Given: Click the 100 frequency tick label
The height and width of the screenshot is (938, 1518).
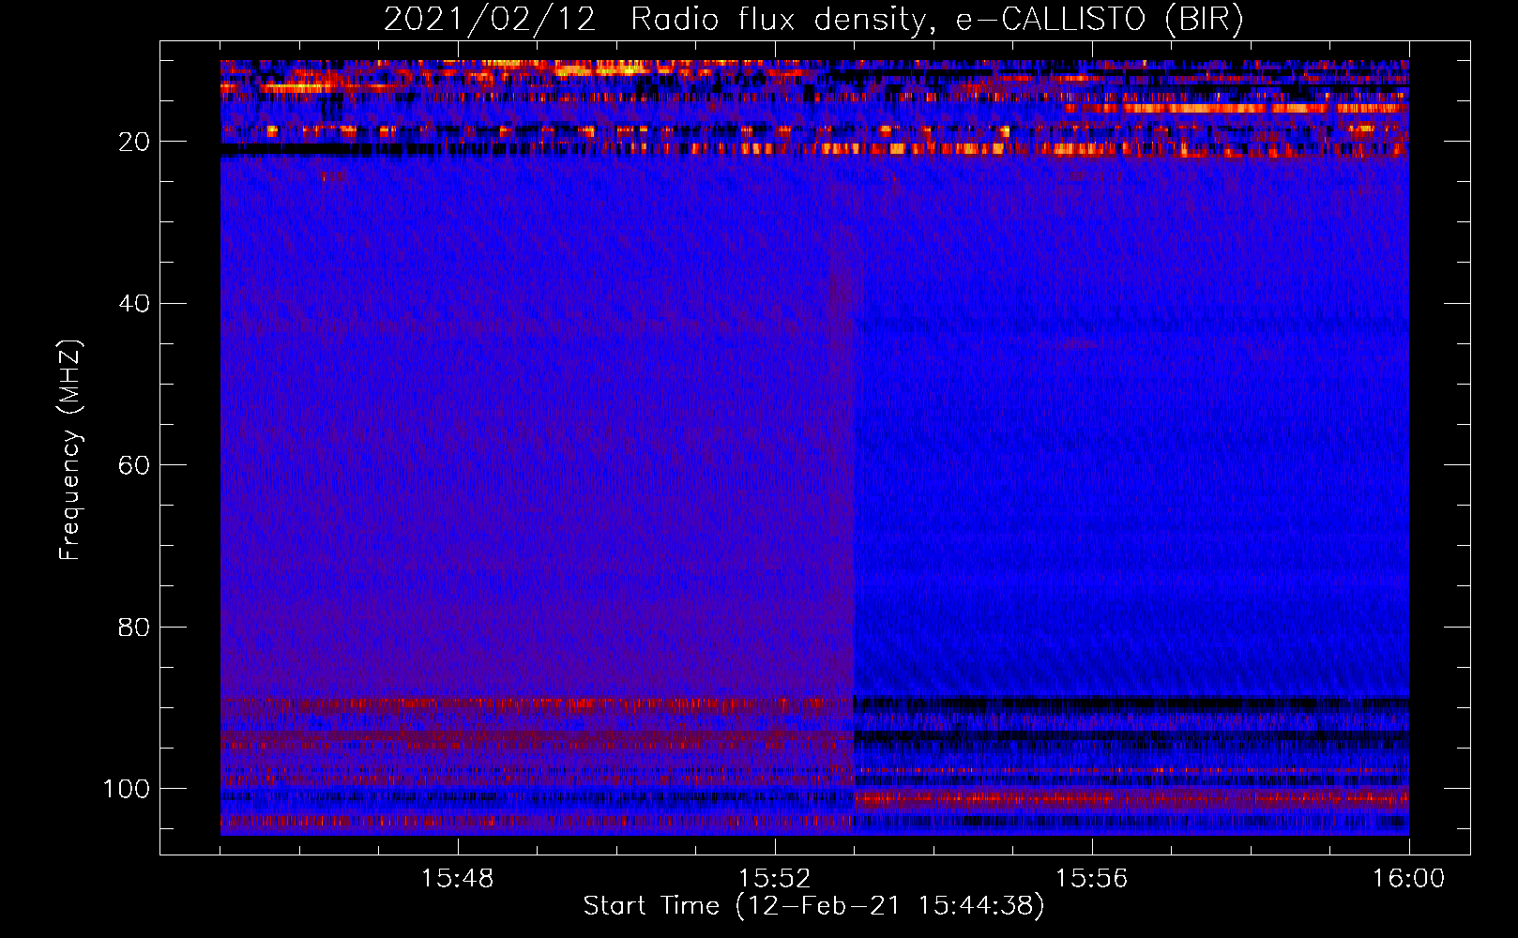Looking at the screenshot, I should [127, 788].
